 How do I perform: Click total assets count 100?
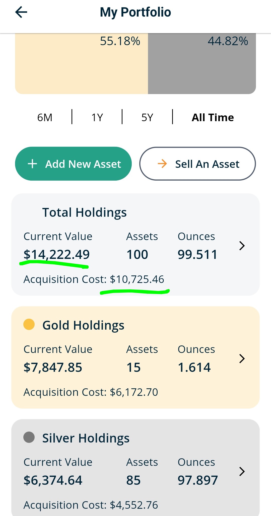[137, 254]
